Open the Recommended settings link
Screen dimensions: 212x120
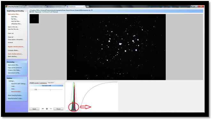tap(16, 92)
